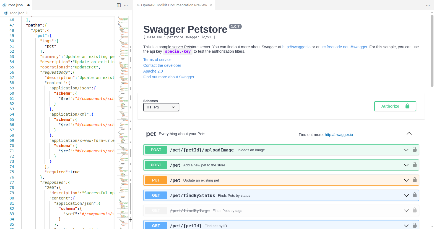Click the "200" response key on line 78
434x229 pixels.
coord(51,188)
